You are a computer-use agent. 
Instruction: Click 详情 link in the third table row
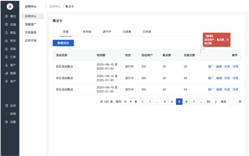tap(235, 90)
